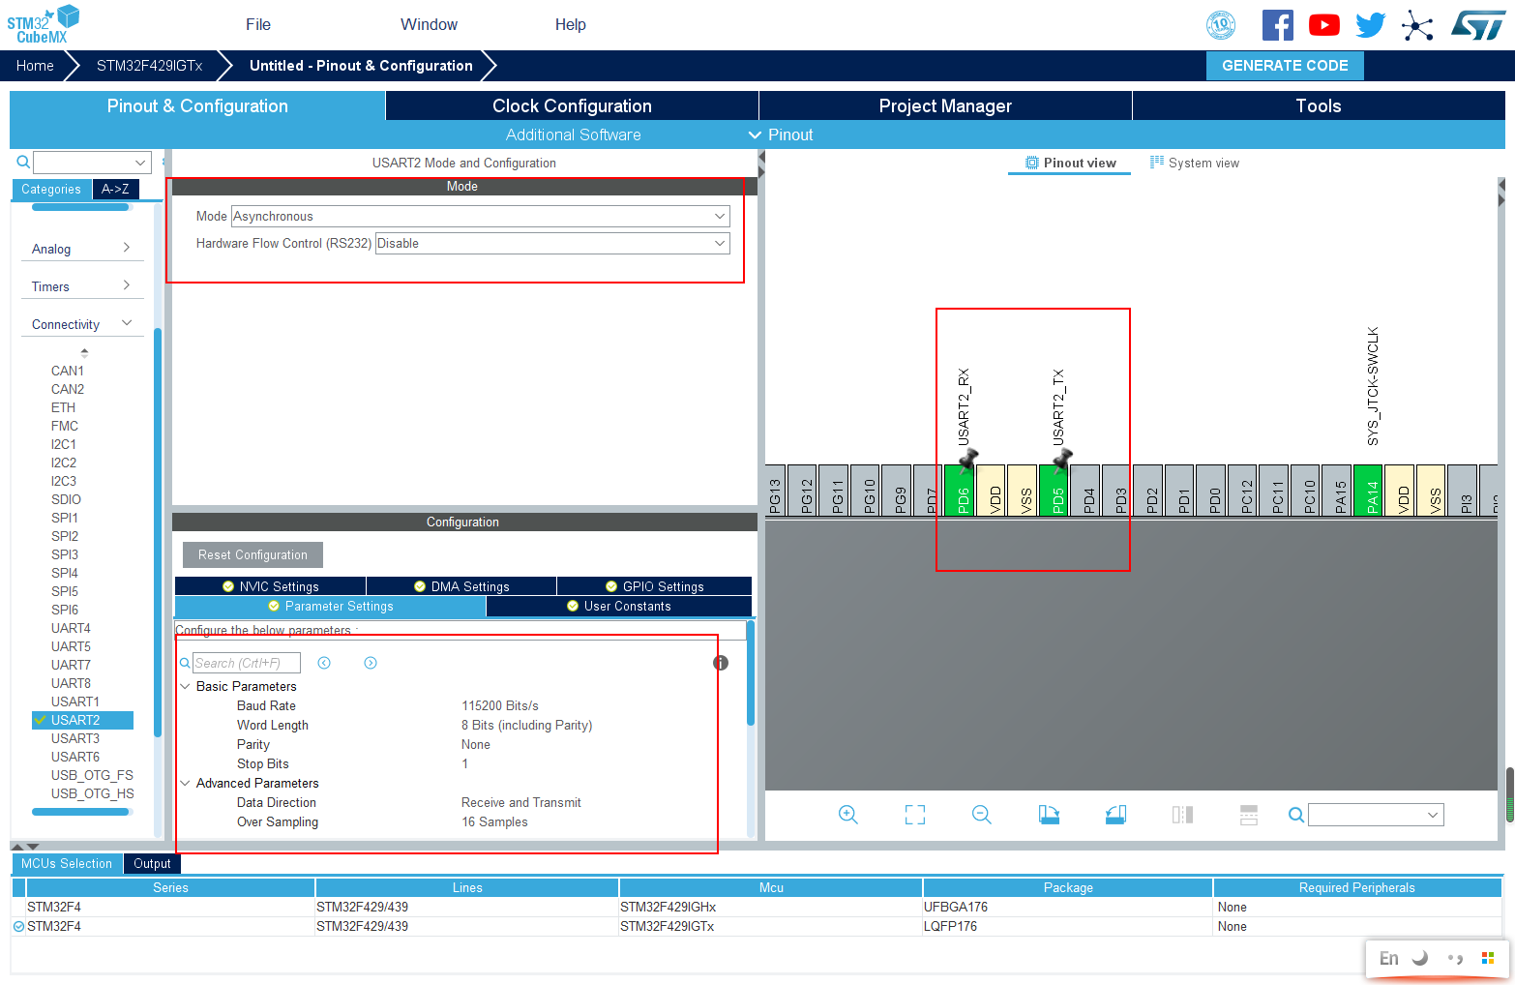Switch to A->Z list tab
1515x985 pixels.
(116, 189)
